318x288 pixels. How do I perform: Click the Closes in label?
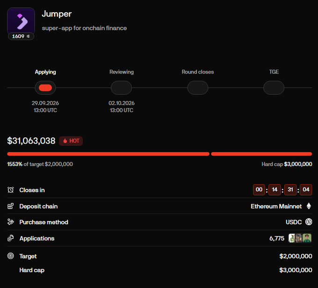click(x=32, y=190)
